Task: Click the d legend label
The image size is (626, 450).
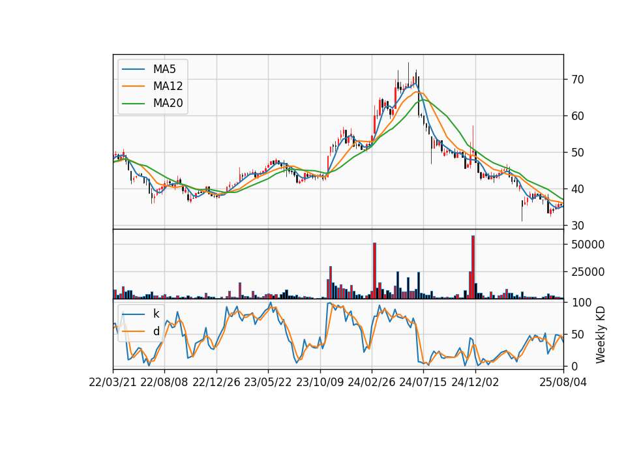Action: click(x=156, y=331)
